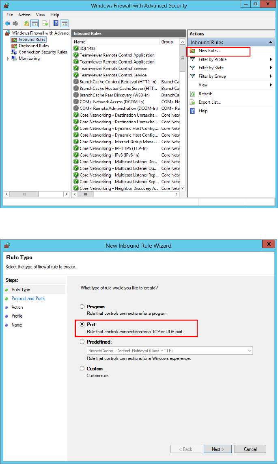The height and width of the screenshot is (464, 278).
Task: Click the Name column header
Action: click(115, 42)
